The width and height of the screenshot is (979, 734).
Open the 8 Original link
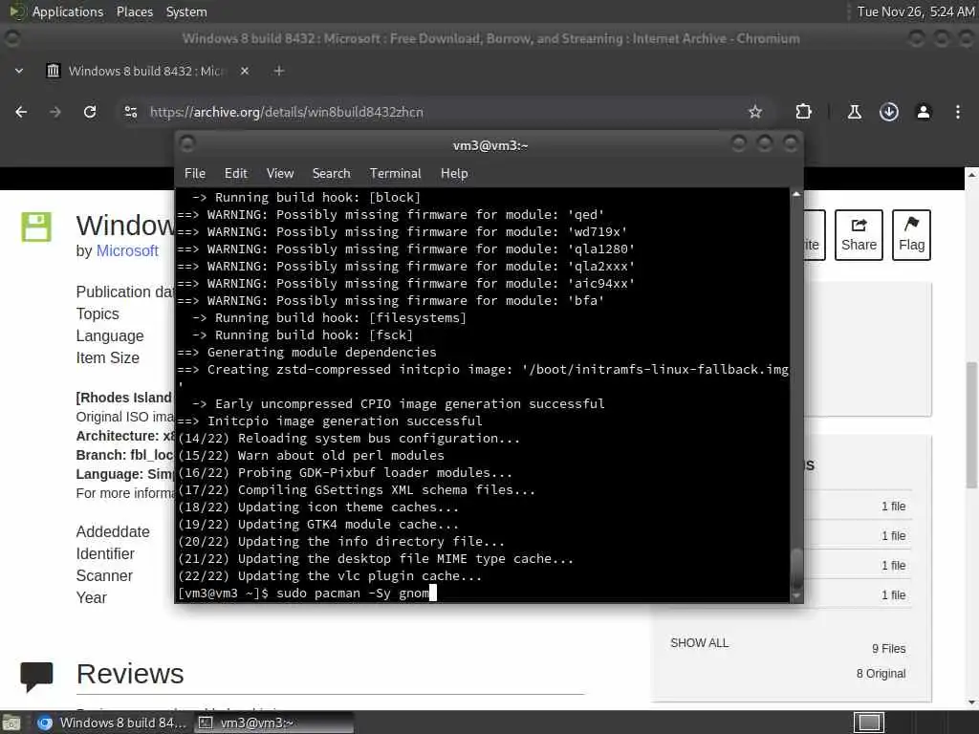[x=881, y=674]
